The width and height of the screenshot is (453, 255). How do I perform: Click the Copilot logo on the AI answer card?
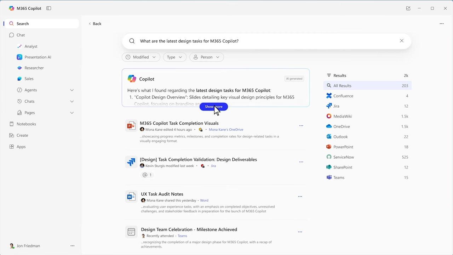132,78
